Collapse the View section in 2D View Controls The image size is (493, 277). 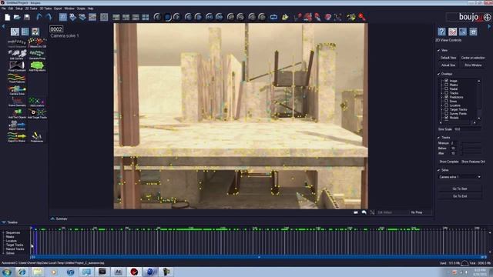[439, 50]
